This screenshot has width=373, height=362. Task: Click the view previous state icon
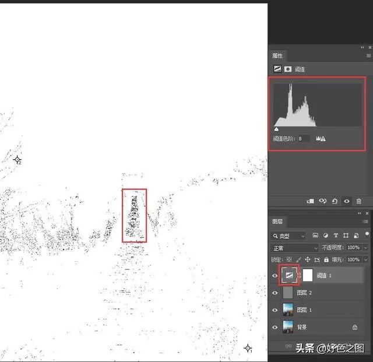coord(323,201)
